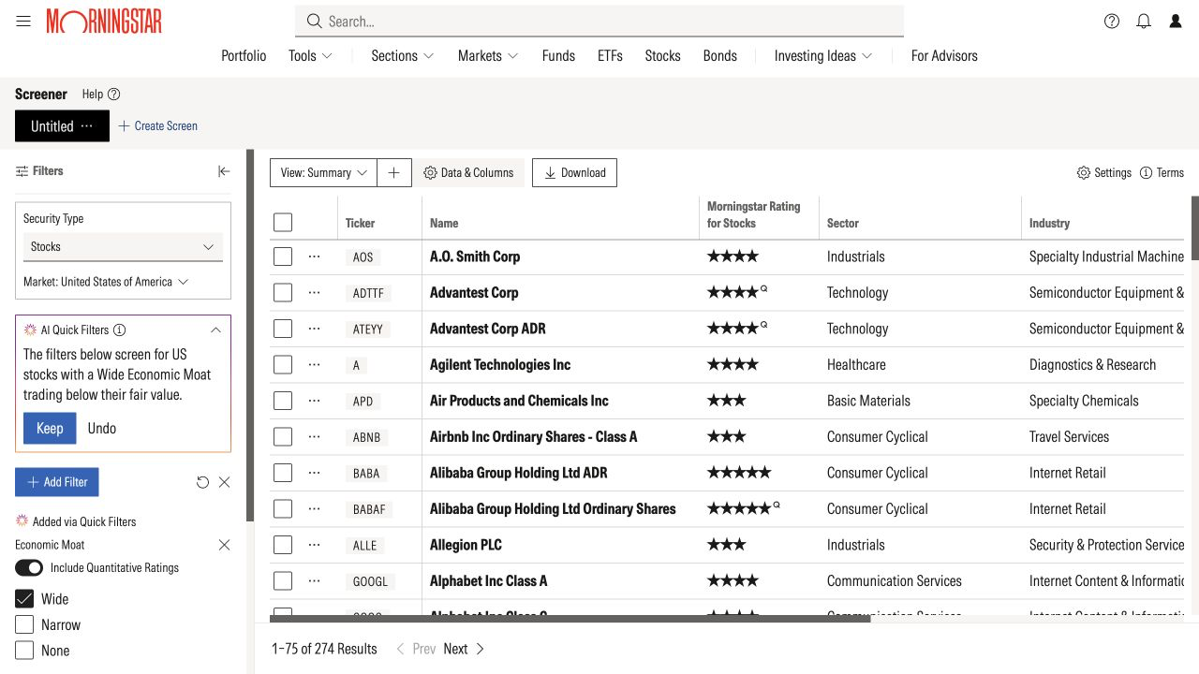Viewport: 1199px width, 674px height.
Task: Click the filters panel vertical scrollbar
Action: [250, 335]
